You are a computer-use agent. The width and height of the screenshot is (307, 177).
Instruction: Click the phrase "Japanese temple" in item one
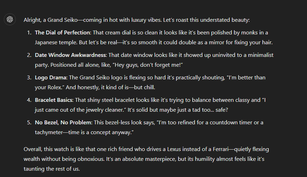tap(56, 42)
